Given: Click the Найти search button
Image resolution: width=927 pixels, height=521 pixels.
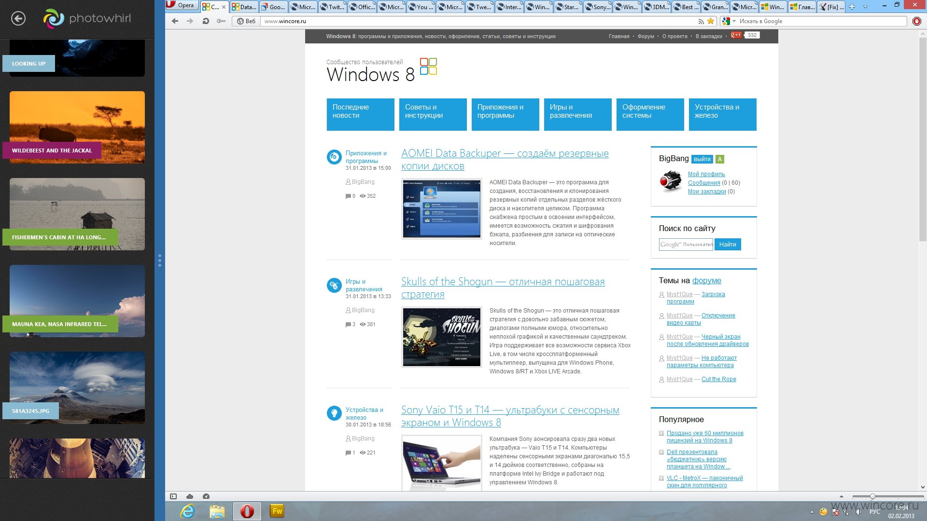Looking at the screenshot, I should (728, 245).
